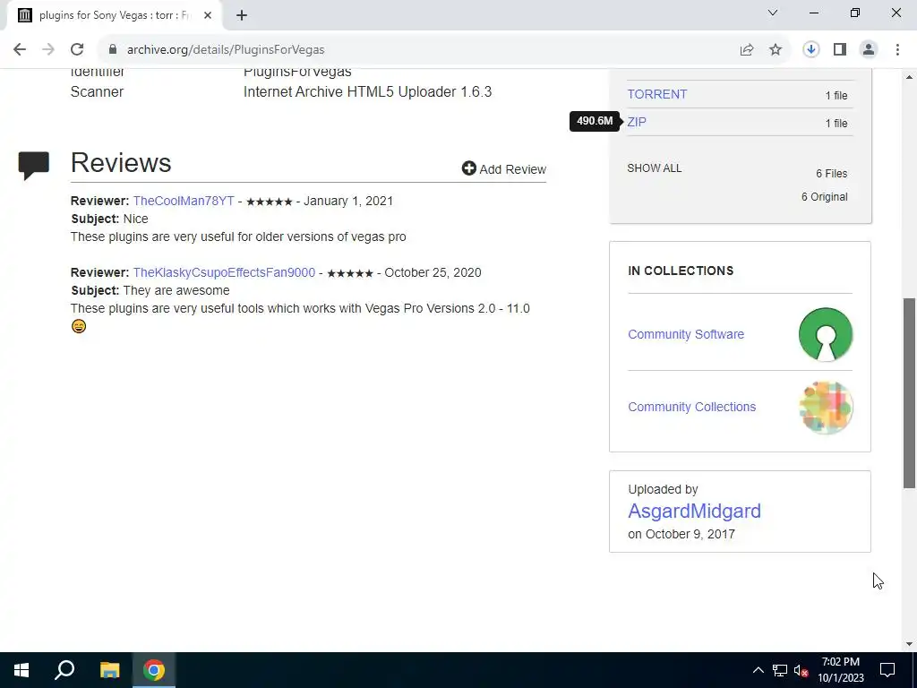Click the Add Review plus icon

pos(468,168)
